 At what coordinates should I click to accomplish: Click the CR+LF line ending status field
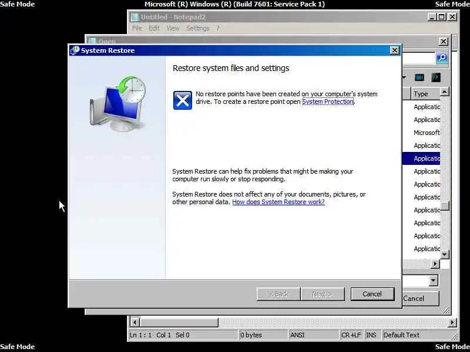pos(352,335)
